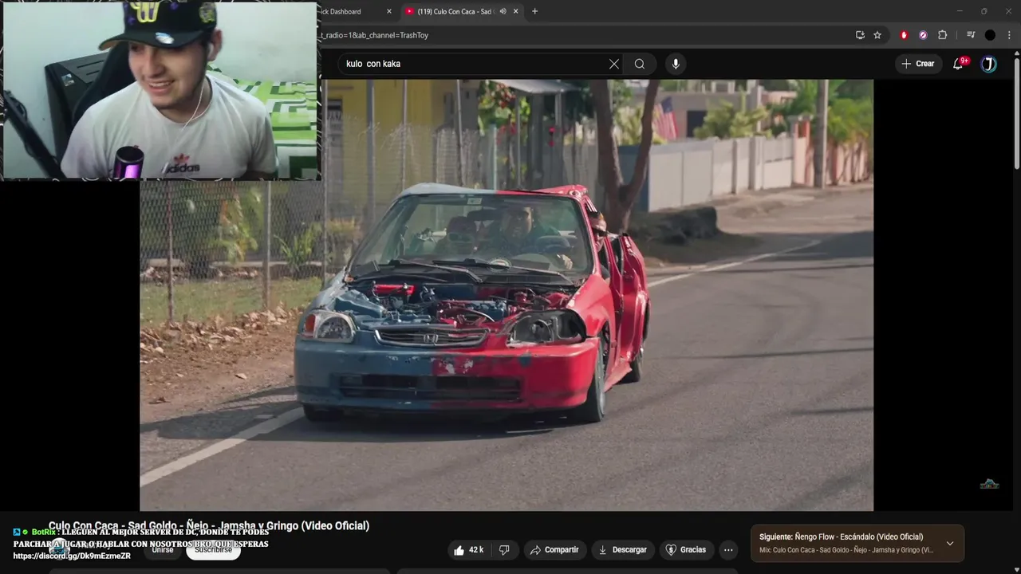Open the Extensions puzzle menu
Screen dimensions: 1021x574
point(942,35)
